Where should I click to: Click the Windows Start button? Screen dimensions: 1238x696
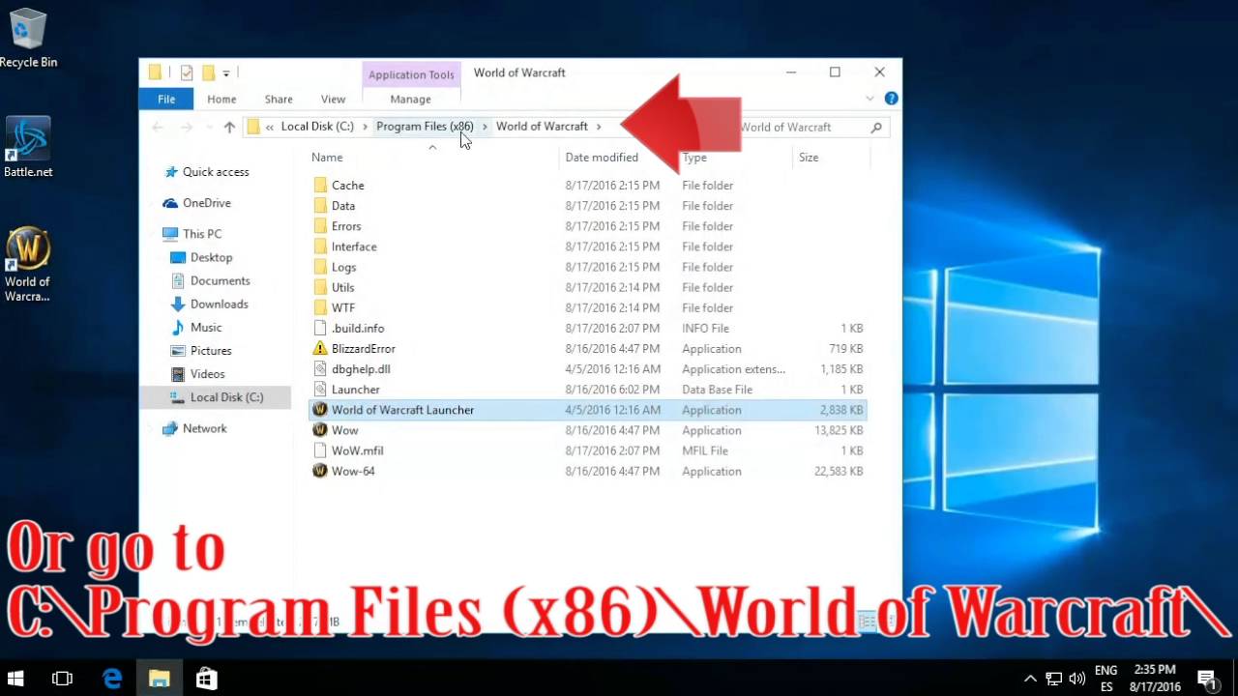[x=15, y=679]
